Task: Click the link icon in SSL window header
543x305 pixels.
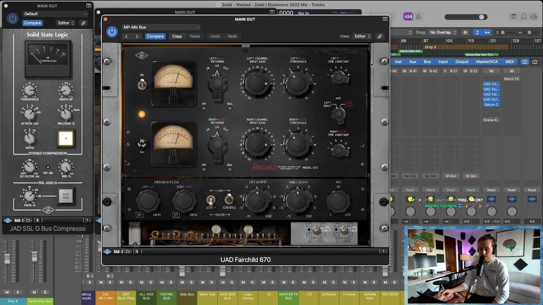Action: 84,23
